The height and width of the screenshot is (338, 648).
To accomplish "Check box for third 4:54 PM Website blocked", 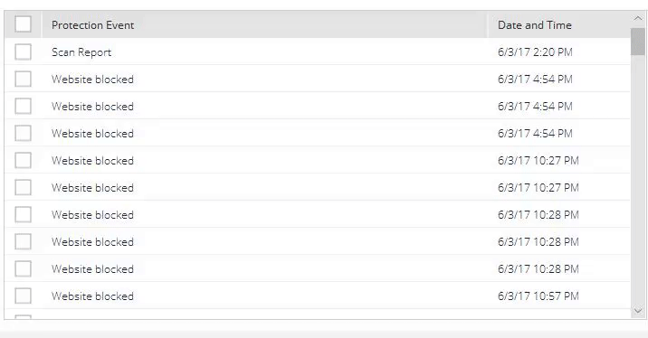I will (23, 133).
